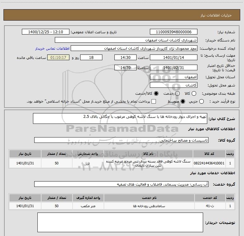244x236 pixels.
Task: Click the price validity time field 14:30
Action: (x=125, y=68)
